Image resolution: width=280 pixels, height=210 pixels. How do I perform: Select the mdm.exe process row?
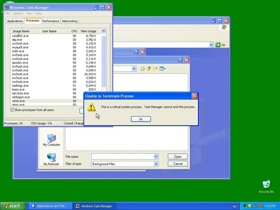coord(56,51)
